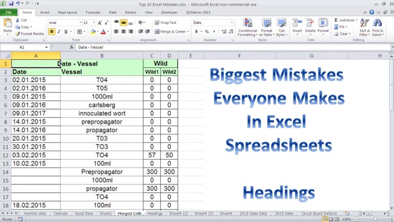Click Undo icon in Quick Access Toolbar

coord(18,4)
